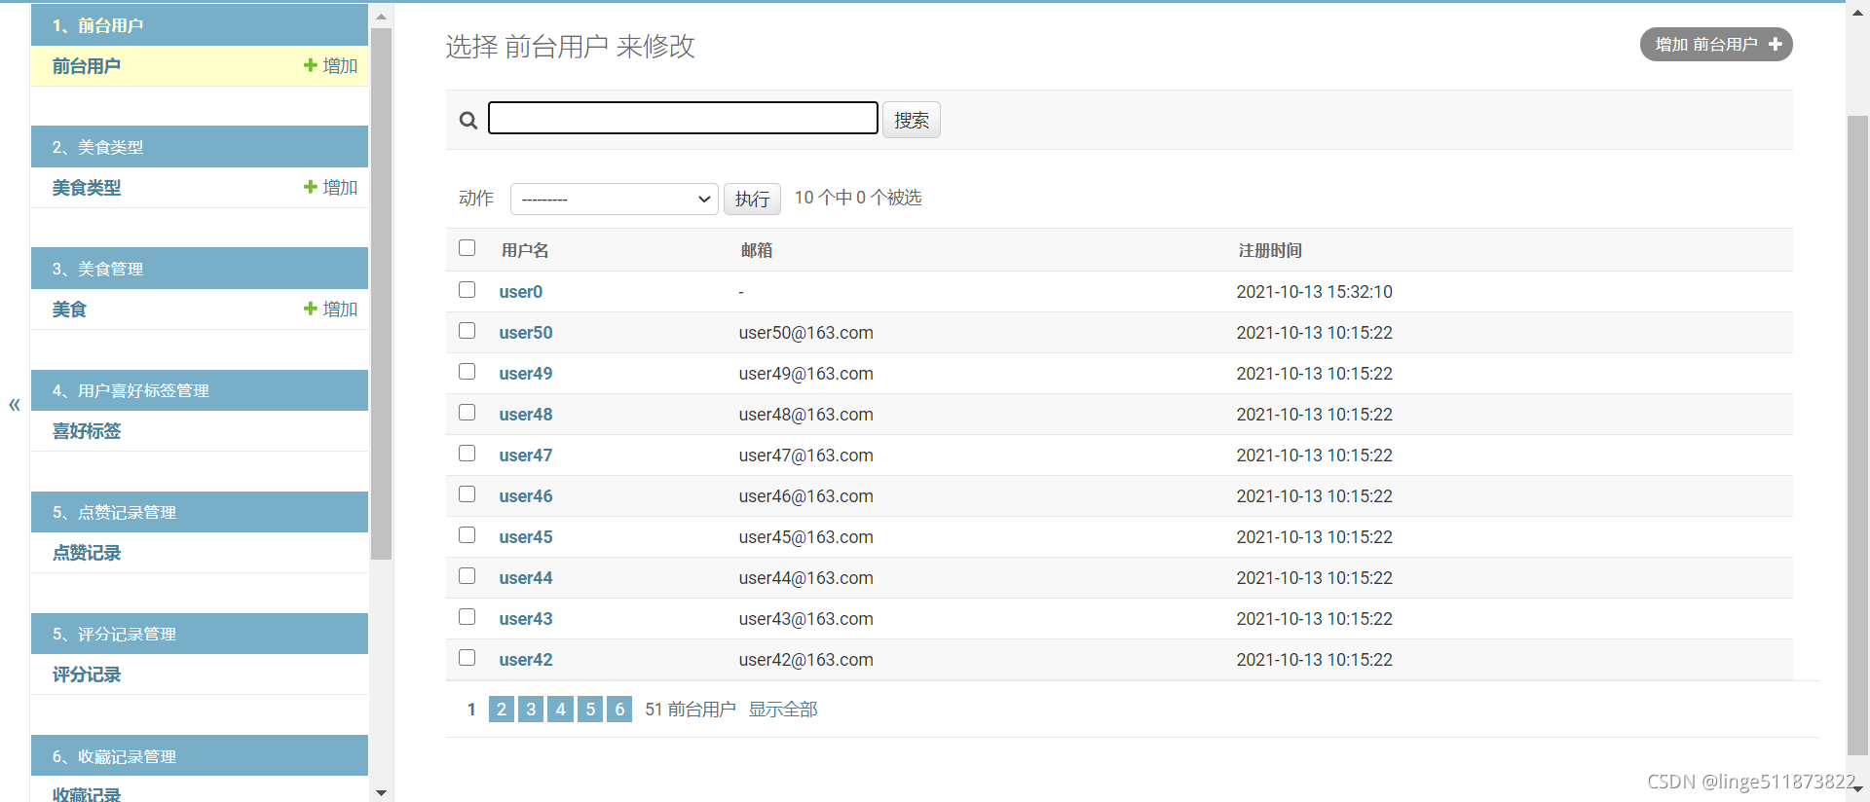Open user46 record link
The image size is (1870, 802).
[x=526, y=496]
